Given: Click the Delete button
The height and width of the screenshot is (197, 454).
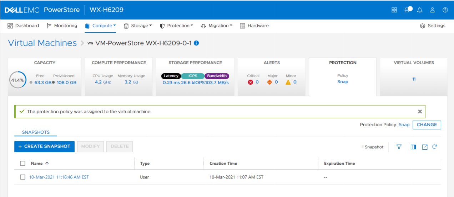Looking at the screenshot, I should pyautogui.click(x=120, y=147).
